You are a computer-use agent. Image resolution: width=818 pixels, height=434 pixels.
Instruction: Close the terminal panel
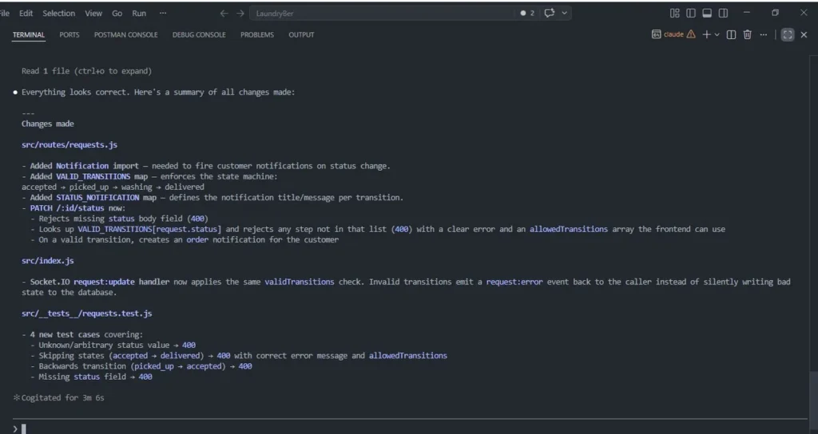[804, 34]
